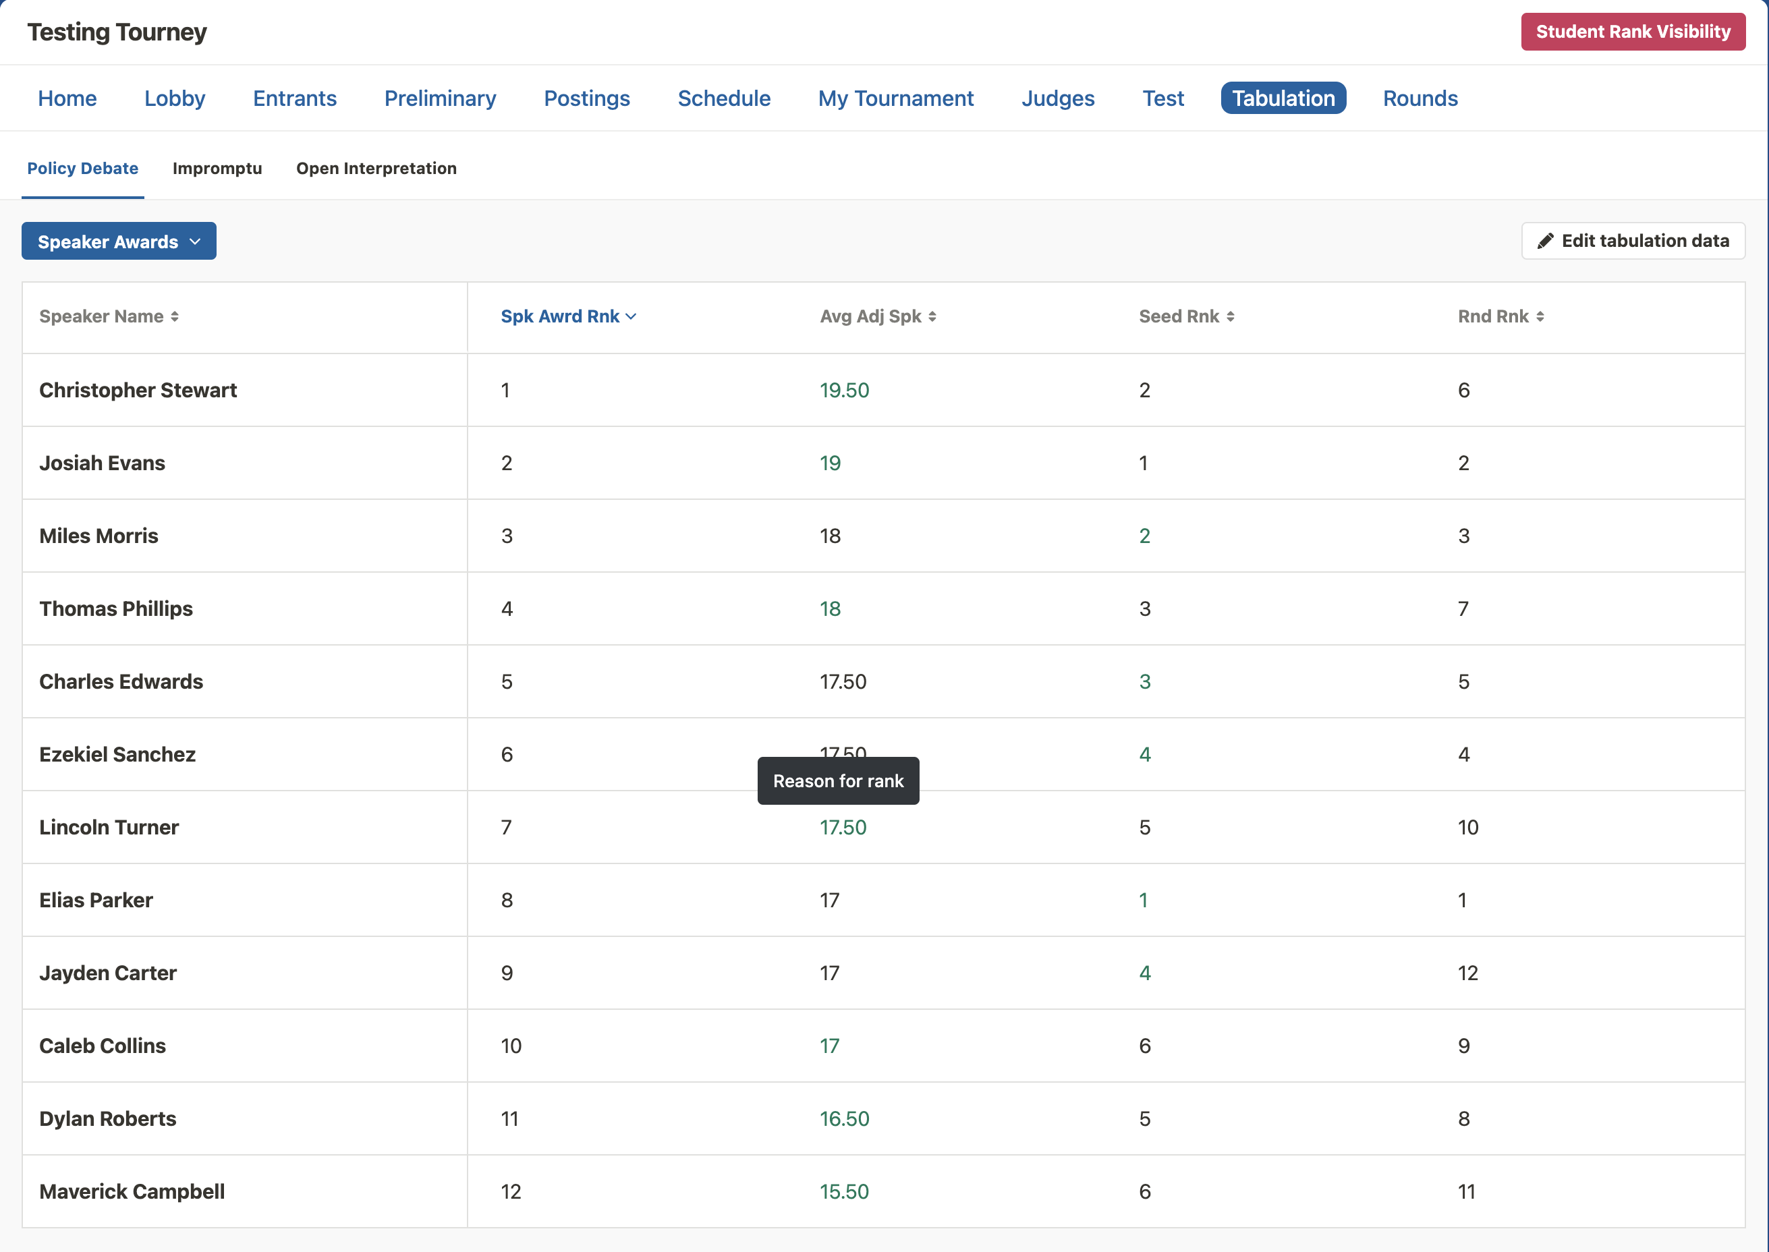Select the Lincoln Turner name cell

click(244, 827)
